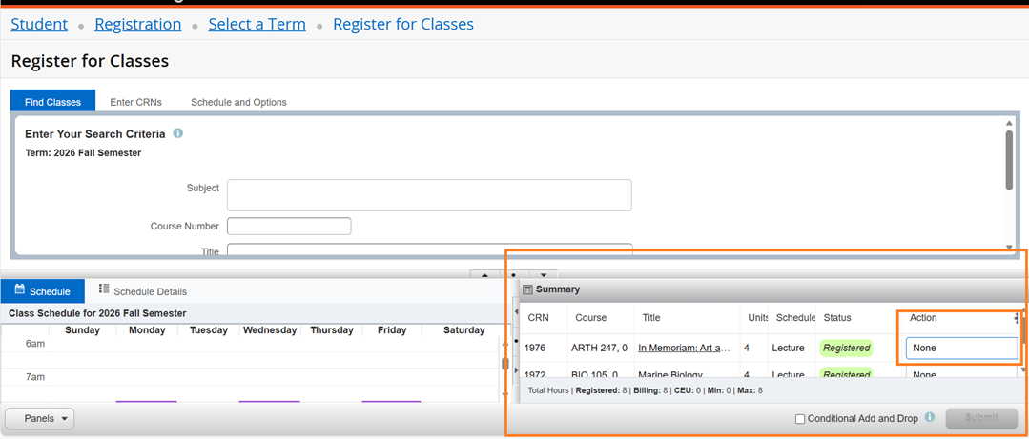Click the search criteria panel scrollbar
Image resolution: width=1029 pixels, height=439 pixels.
click(1009, 160)
